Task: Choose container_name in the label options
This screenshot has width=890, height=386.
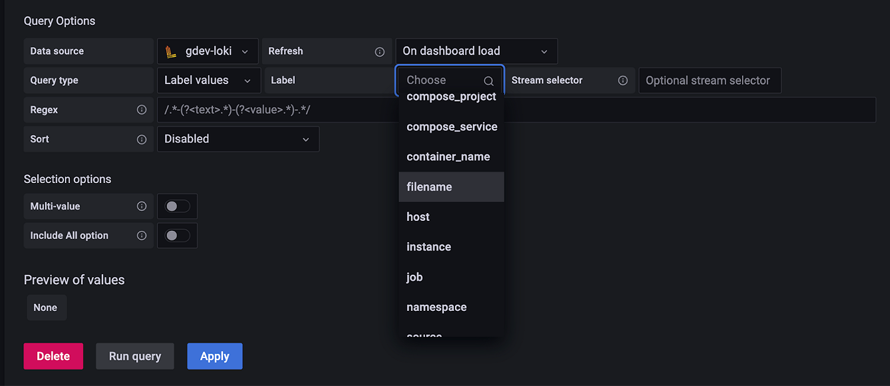Action: click(448, 157)
